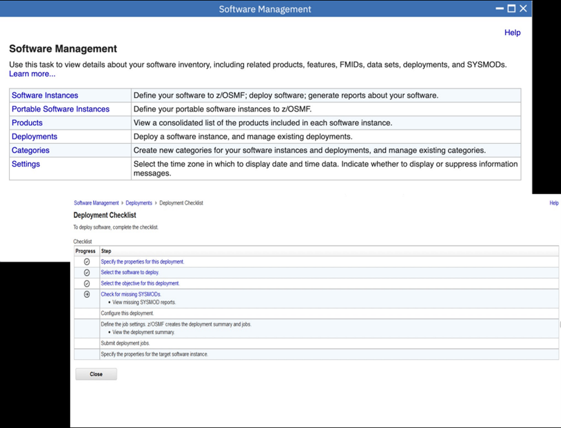Click the Close button below checklist
The image size is (561, 428).
pyautogui.click(x=96, y=374)
